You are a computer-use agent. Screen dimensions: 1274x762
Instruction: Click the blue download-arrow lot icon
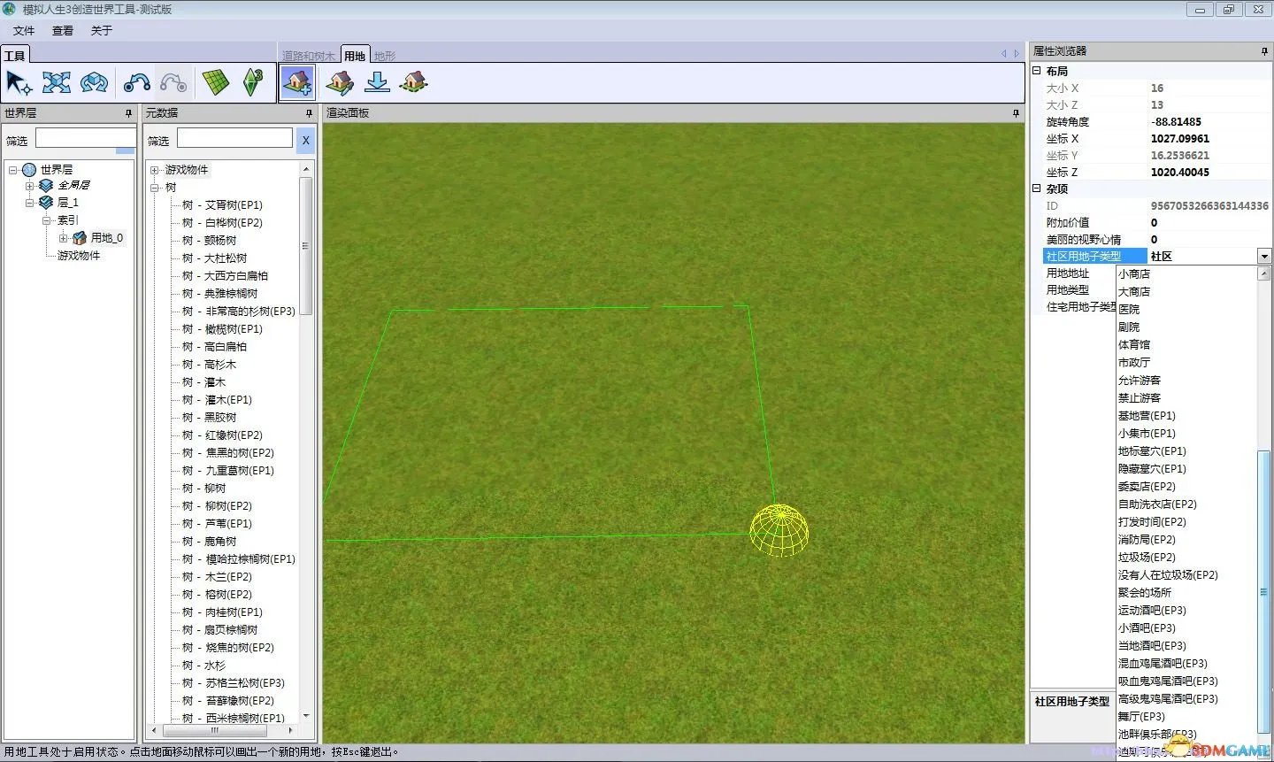pos(377,83)
